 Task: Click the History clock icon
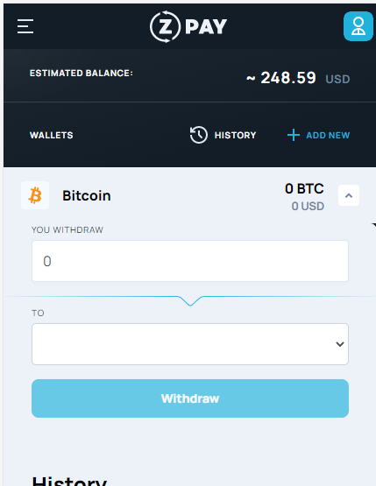(x=199, y=135)
